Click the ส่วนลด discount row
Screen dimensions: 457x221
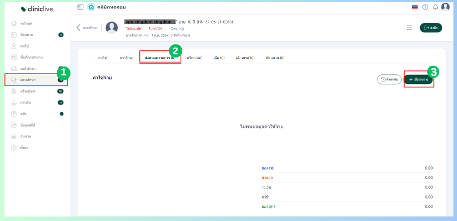click(347, 178)
